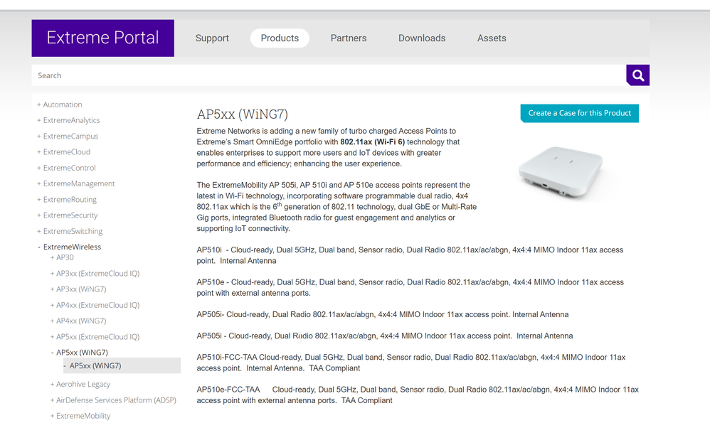This screenshot has width=710, height=423.
Task: Open the Downloads menu item
Action: (x=422, y=38)
